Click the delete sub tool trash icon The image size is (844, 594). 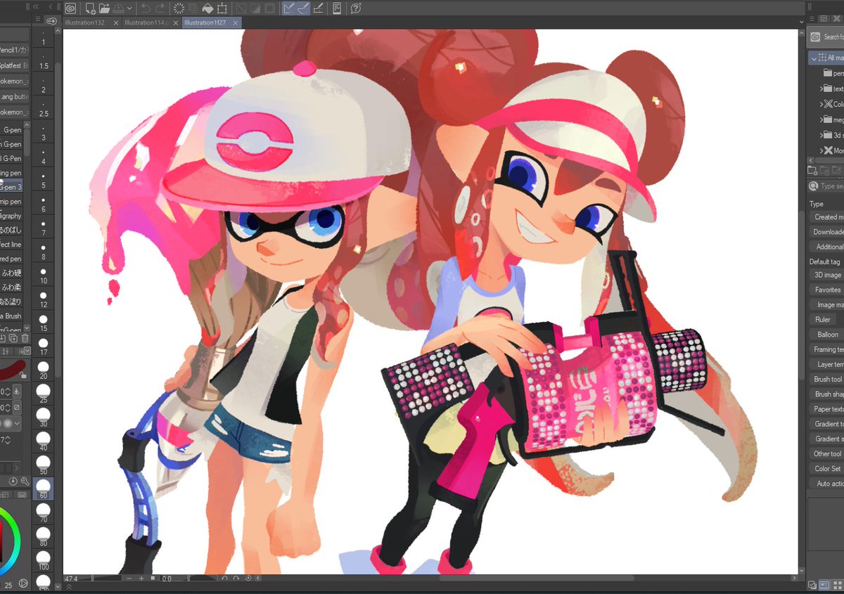[25, 338]
